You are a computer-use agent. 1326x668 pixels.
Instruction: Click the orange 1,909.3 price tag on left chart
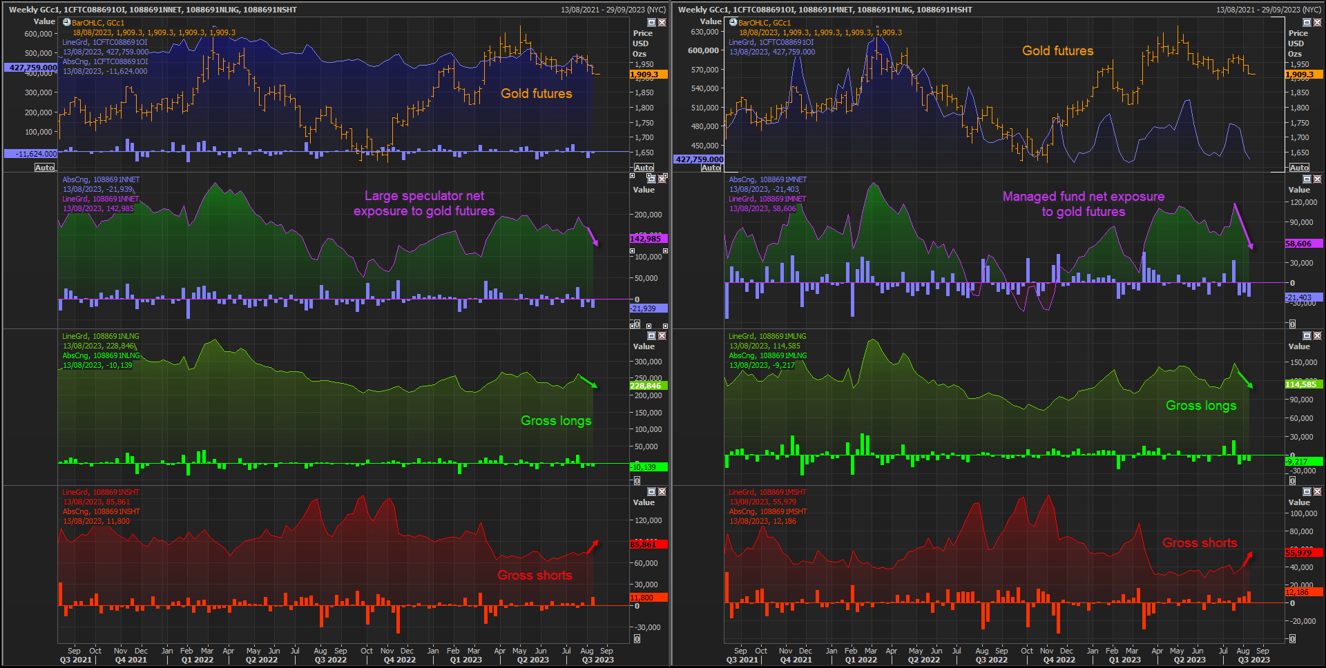pyautogui.click(x=648, y=75)
